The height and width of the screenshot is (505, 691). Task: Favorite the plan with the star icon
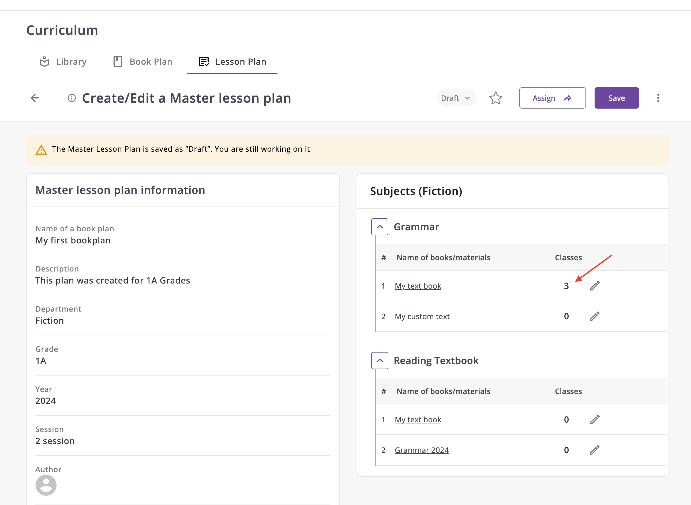tap(495, 98)
